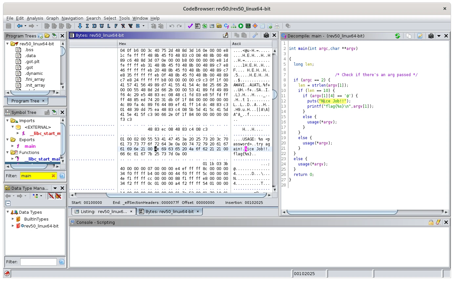Open the Data Type Manager toolbar icon
This screenshot has height=281, width=454.
click(219, 26)
